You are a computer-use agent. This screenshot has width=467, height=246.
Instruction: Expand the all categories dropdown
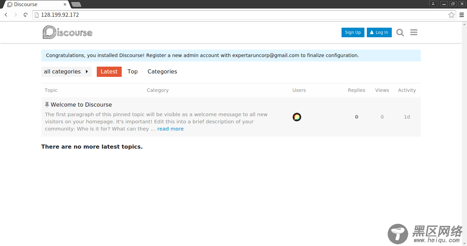tap(62, 72)
